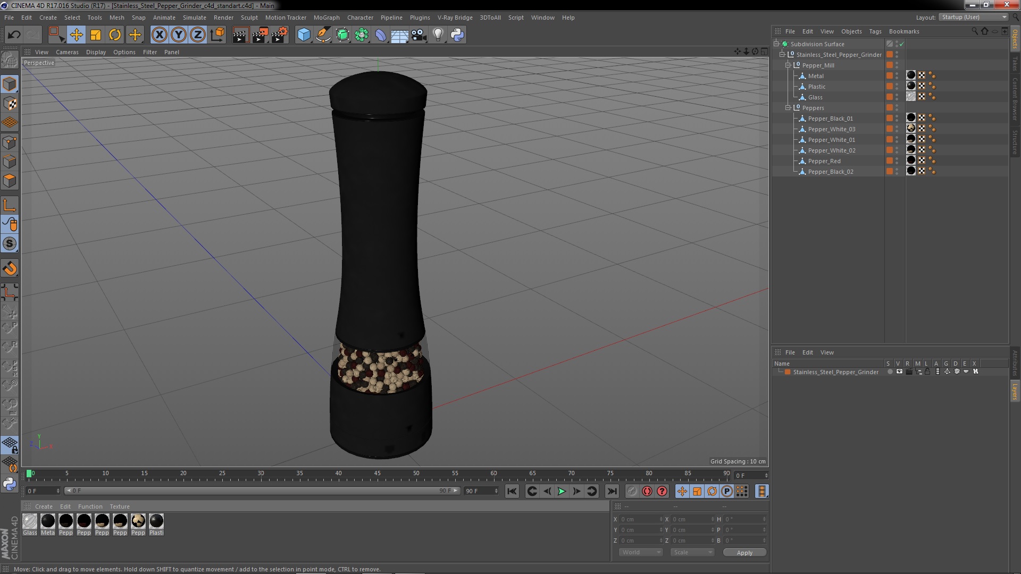Open the Layout dropdown
The width and height of the screenshot is (1021, 574).
[x=974, y=18]
